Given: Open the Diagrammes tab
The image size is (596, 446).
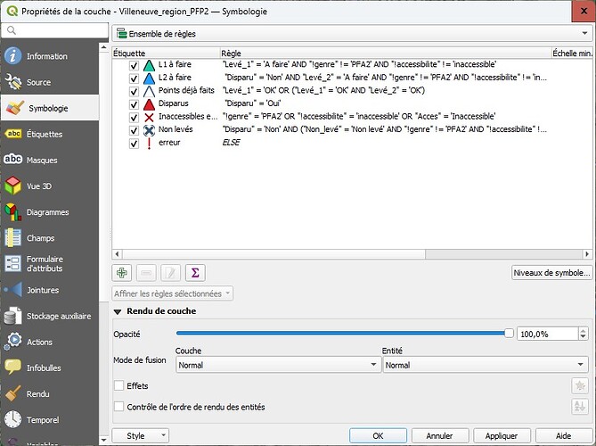Looking at the screenshot, I should (50, 212).
